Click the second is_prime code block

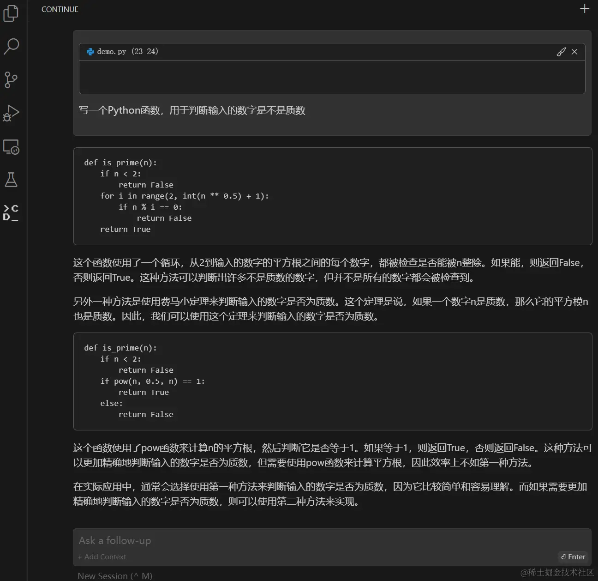pos(332,381)
